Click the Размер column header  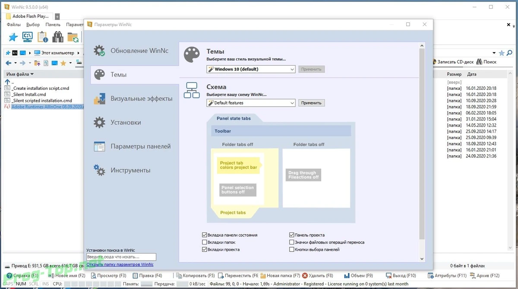[x=454, y=74]
